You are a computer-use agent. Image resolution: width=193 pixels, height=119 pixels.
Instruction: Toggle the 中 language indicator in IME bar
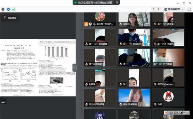point(166,113)
